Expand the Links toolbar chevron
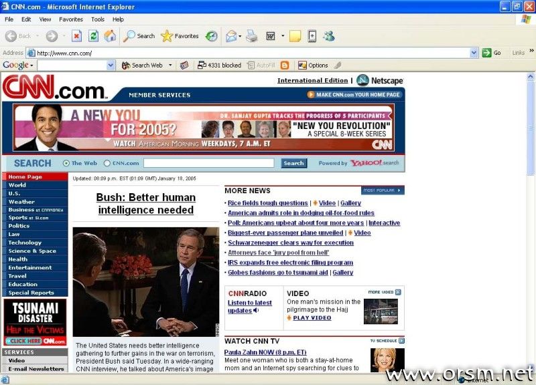 pyautogui.click(x=531, y=51)
